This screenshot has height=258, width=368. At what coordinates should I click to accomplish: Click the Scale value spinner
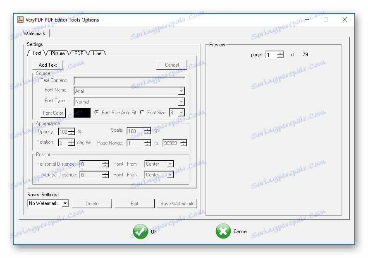139,131
